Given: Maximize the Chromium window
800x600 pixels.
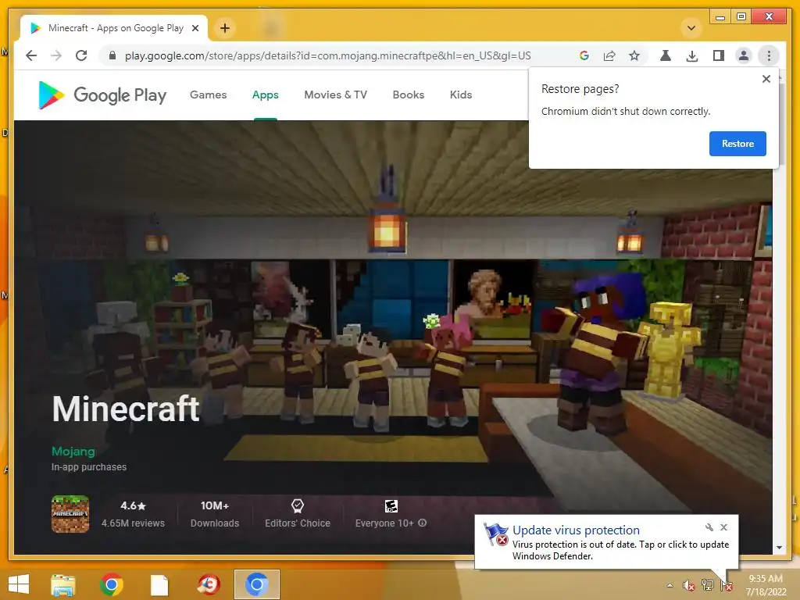Looking at the screenshot, I should (742, 17).
